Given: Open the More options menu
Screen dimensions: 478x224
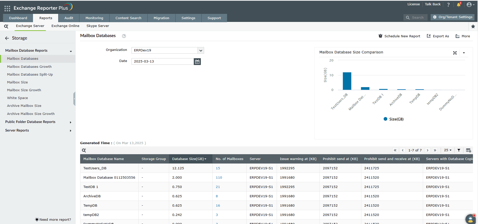Looking at the screenshot, I should pos(463,36).
